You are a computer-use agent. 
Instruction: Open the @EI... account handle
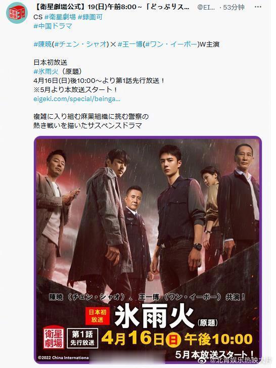coord(206,7)
